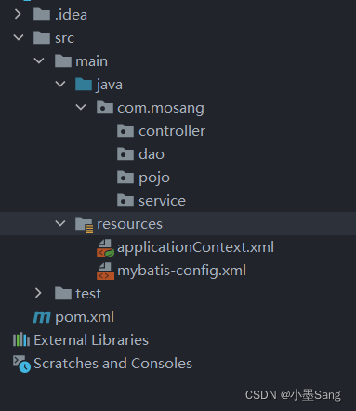Select the service package
356x411 pixels.
pos(162,201)
